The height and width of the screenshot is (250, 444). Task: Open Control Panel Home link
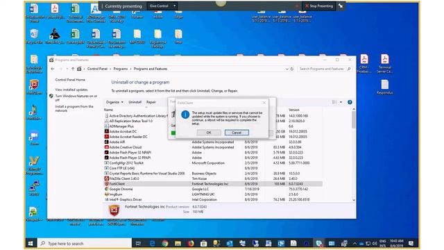pos(70,80)
